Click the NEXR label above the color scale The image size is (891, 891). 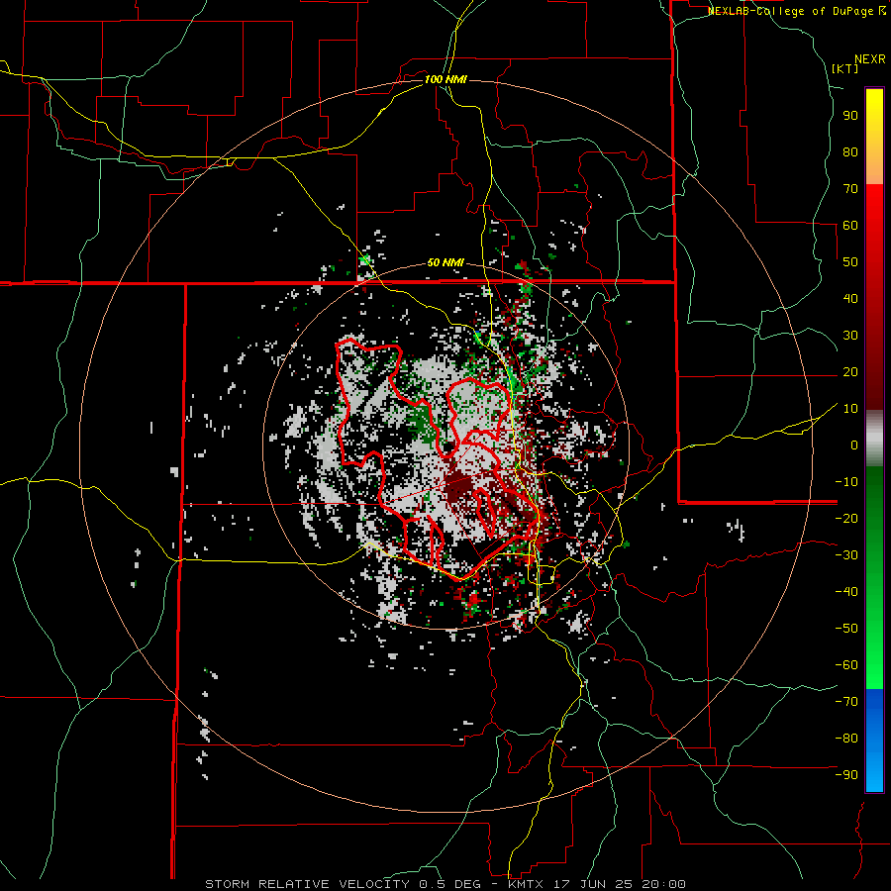[x=870, y=59]
